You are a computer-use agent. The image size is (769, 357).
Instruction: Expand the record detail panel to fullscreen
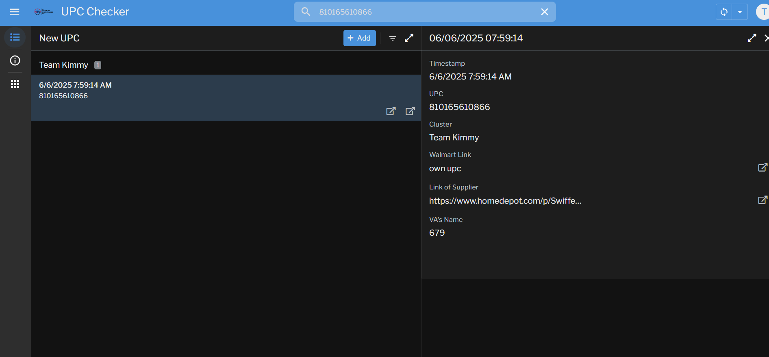752,38
